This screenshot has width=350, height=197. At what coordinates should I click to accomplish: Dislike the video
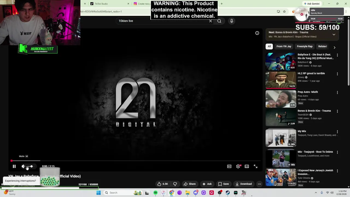(175, 184)
